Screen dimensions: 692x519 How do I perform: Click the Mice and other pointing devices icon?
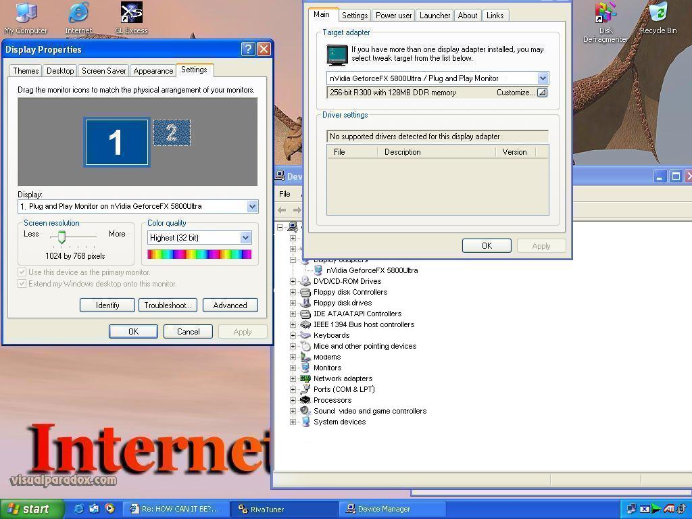(305, 346)
